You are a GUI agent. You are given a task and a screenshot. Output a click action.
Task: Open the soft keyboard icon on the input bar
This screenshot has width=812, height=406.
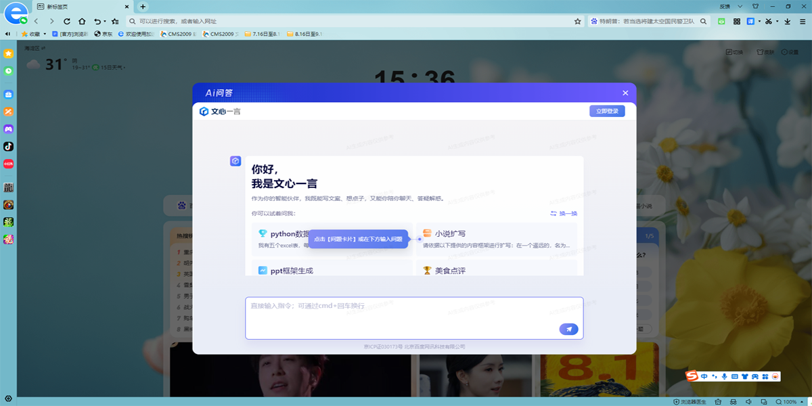click(x=736, y=377)
